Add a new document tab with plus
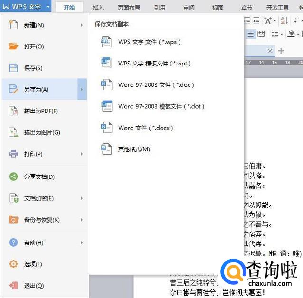This screenshot has width=303, height=298. coord(281,51)
